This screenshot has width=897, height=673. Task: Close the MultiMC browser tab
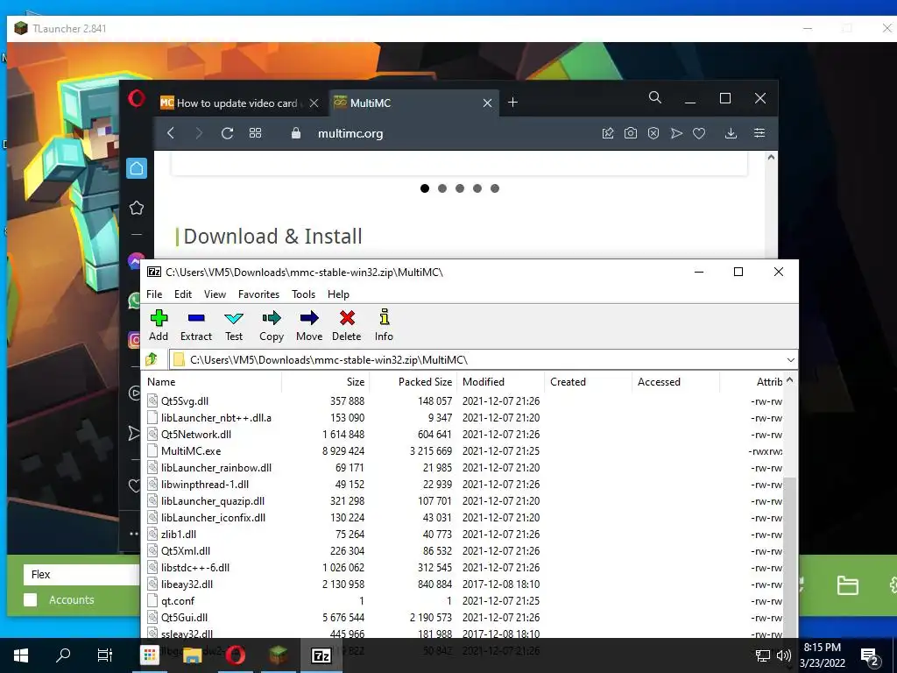point(487,103)
